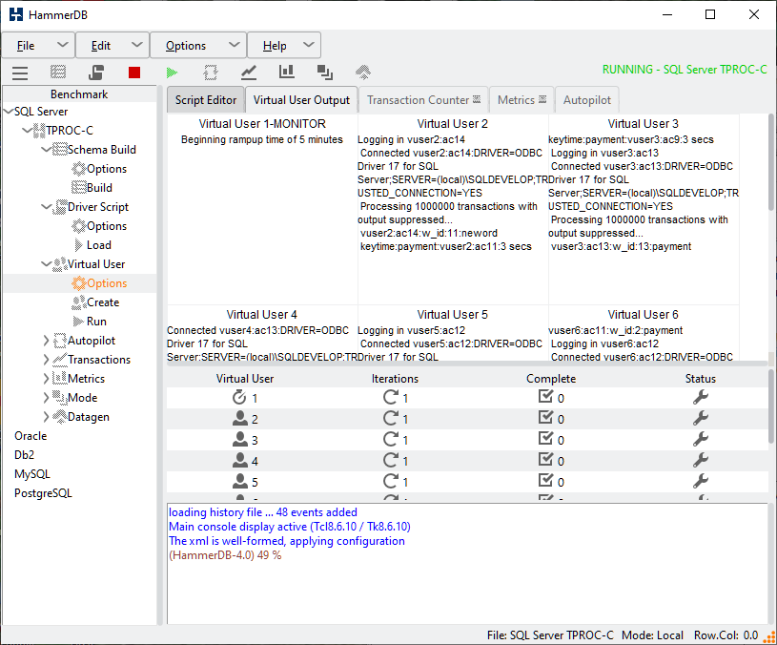Viewport: 777px width, 645px height.
Task: Open the Help menu
Action: click(284, 46)
